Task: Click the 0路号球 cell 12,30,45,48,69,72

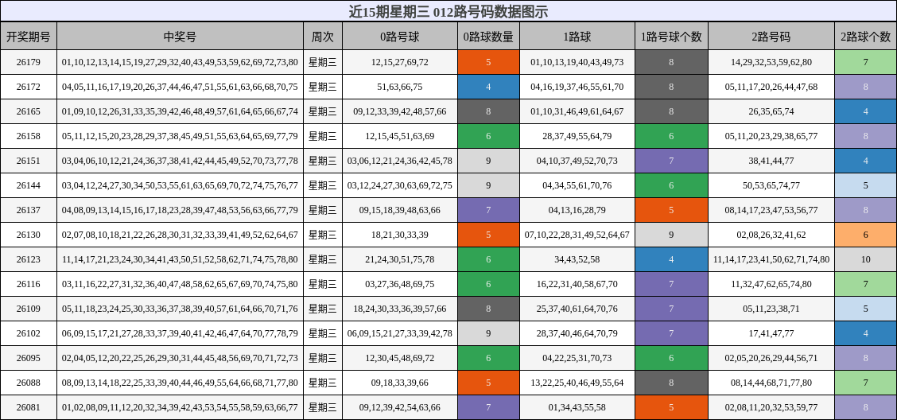Action: (400, 358)
